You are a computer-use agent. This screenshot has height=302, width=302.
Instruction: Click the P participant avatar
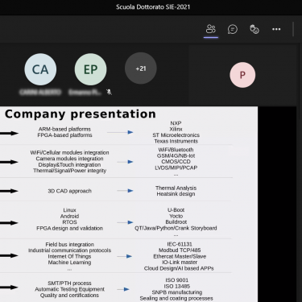point(242,75)
